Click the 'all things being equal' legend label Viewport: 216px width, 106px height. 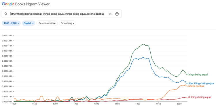click(199, 97)
